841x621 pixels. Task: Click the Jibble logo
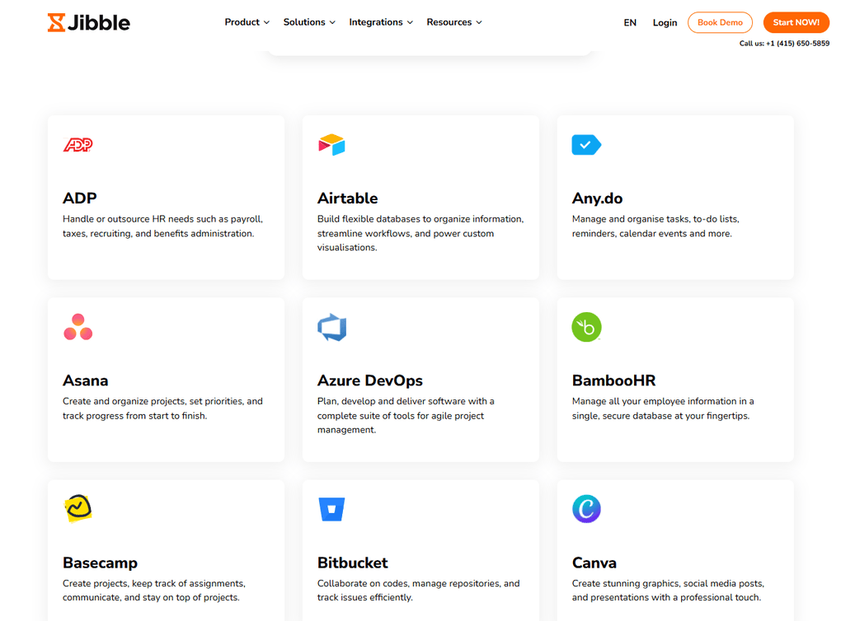click(88, 22)
